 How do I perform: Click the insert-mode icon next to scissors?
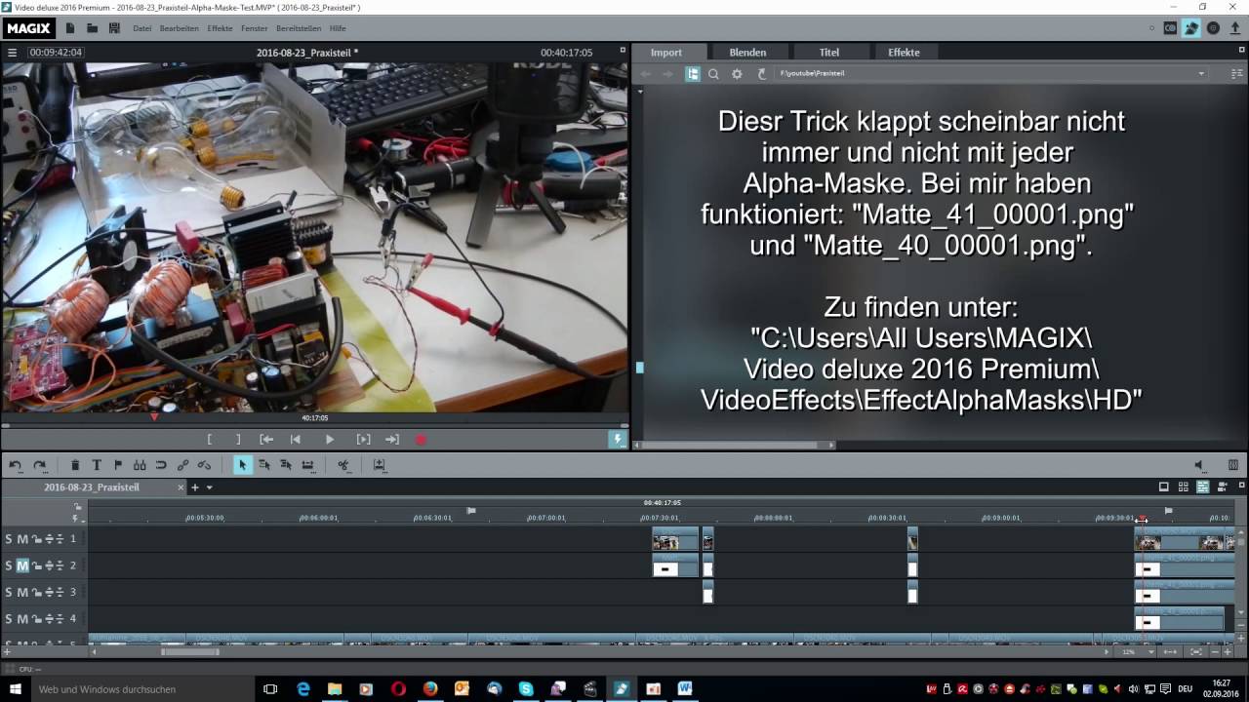click(x=379, y=465)
